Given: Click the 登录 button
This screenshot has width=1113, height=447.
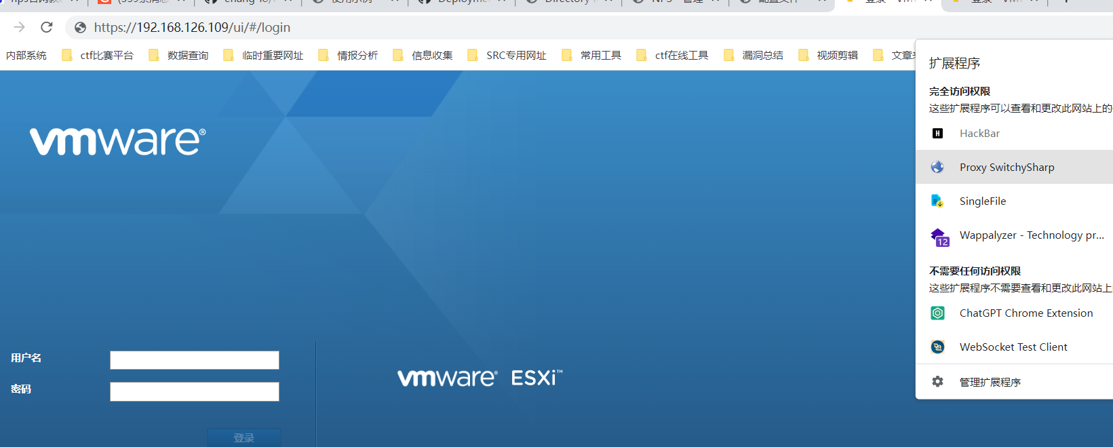Looking at the screenshot, I should 244,438.
